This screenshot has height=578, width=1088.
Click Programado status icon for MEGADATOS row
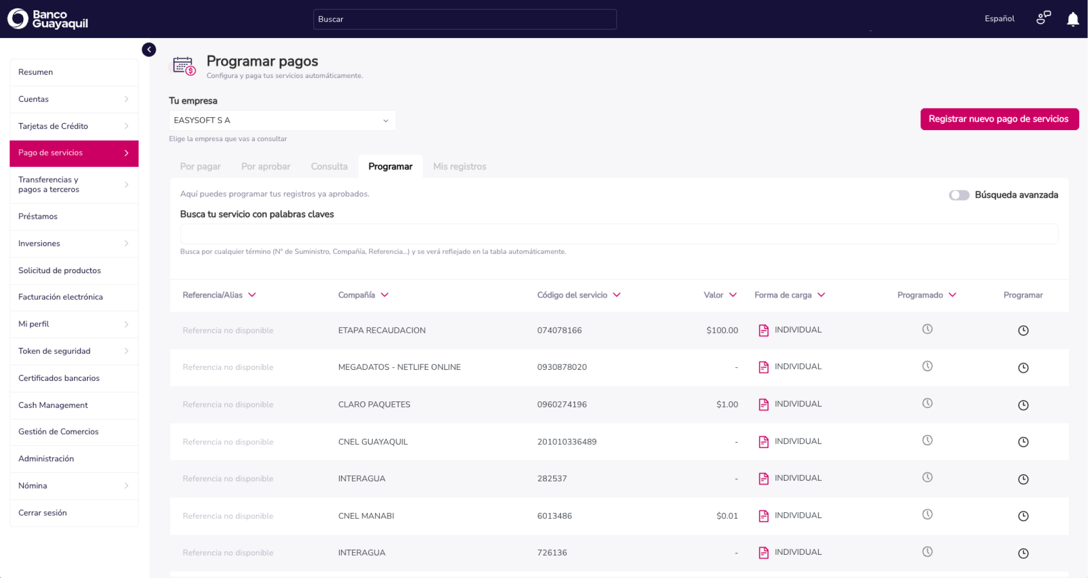coord(927,366)
